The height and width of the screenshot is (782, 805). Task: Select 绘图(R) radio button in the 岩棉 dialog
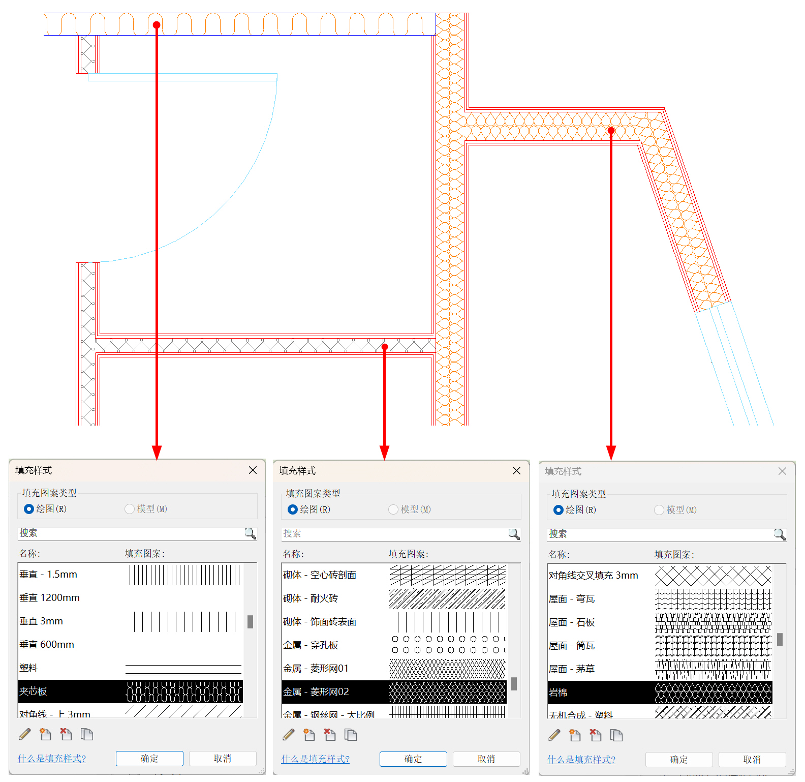[559, 510]
